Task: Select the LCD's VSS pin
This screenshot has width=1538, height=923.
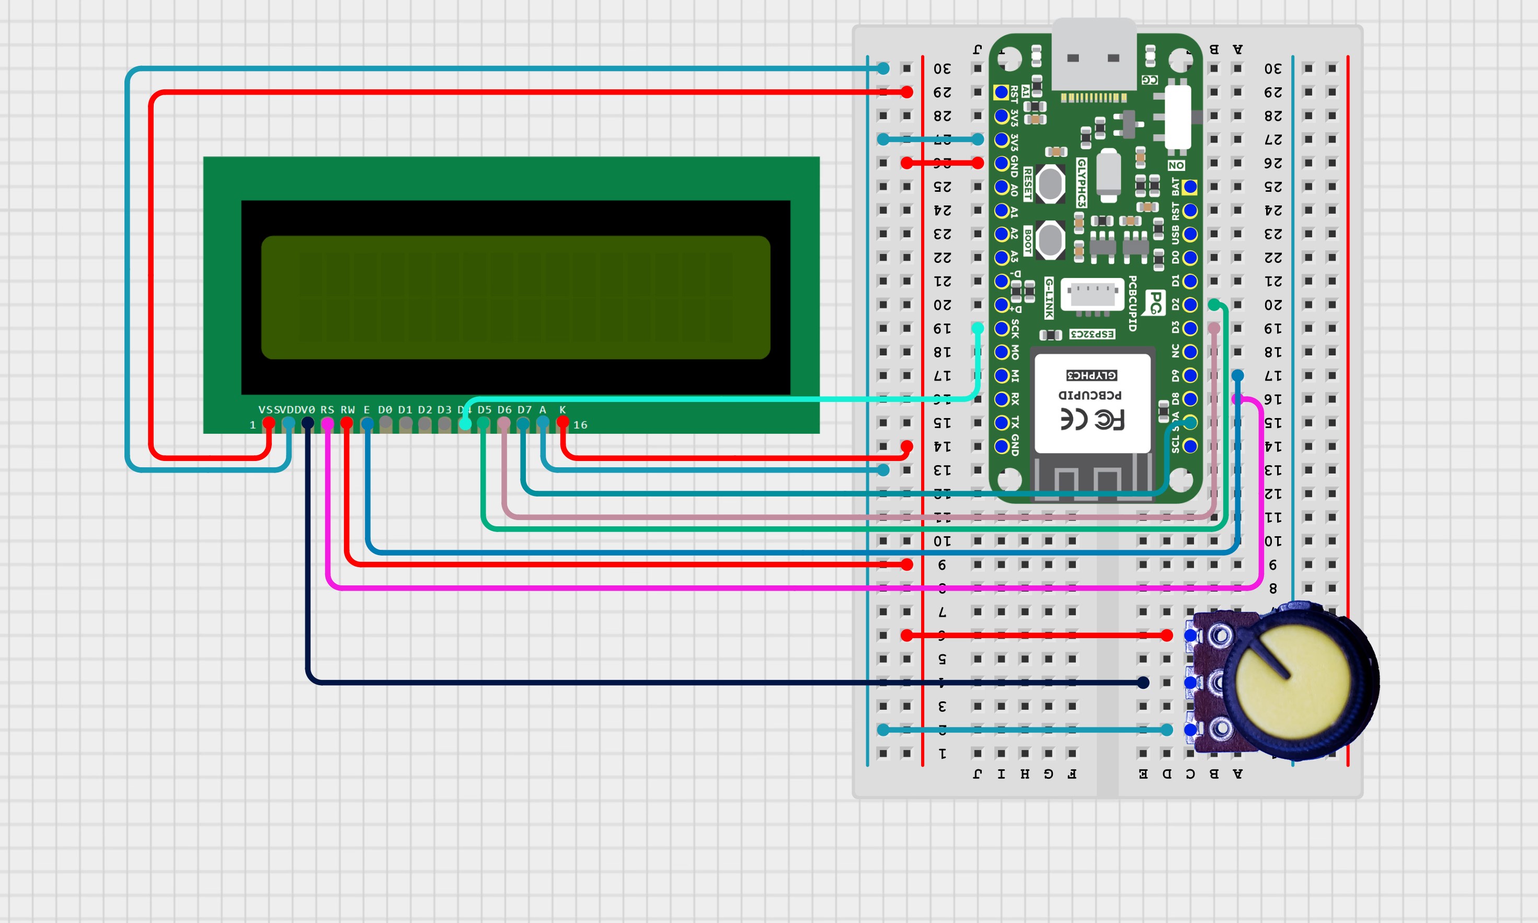Action: coord(269,423)
